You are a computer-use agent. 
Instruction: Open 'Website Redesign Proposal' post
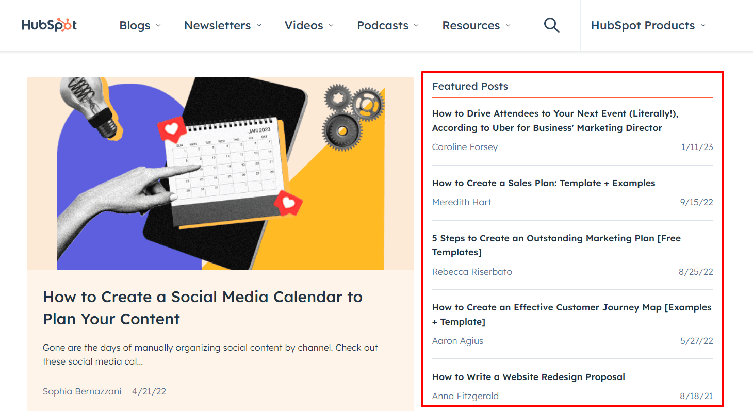coord(529,377)
